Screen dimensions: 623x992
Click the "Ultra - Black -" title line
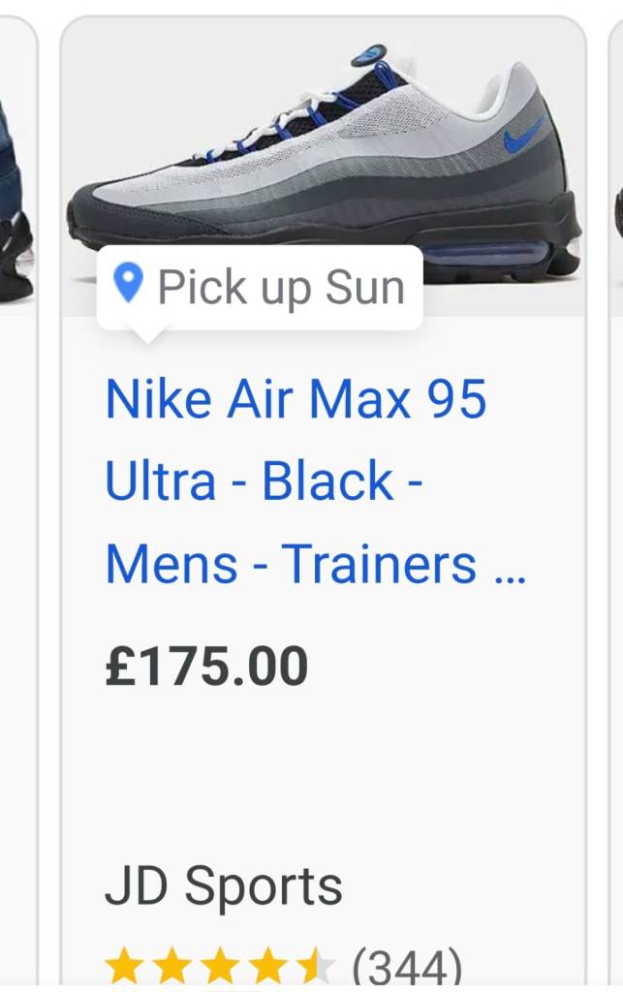264,481
